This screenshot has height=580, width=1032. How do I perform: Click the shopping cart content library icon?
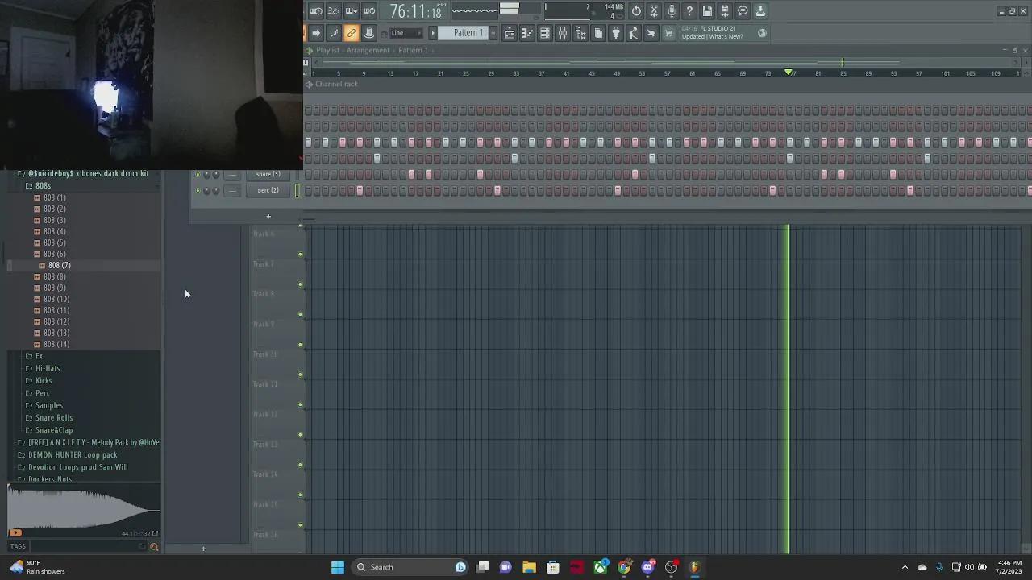(668, 33)
